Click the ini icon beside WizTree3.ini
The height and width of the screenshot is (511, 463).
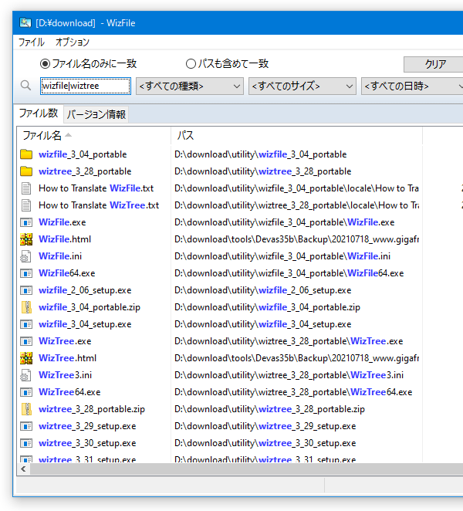coord(26,375)
